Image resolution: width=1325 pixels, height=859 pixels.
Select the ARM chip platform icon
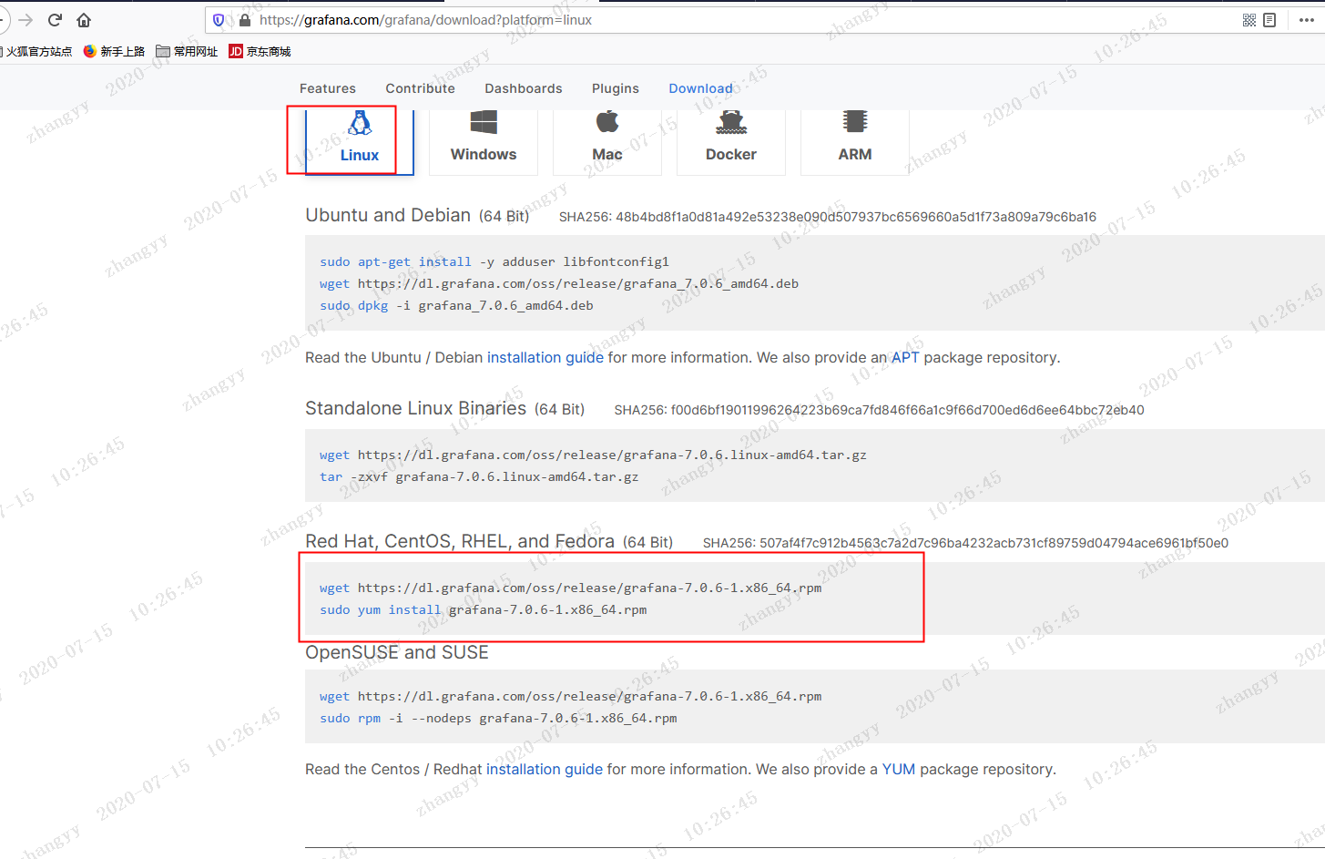[855, 121]
